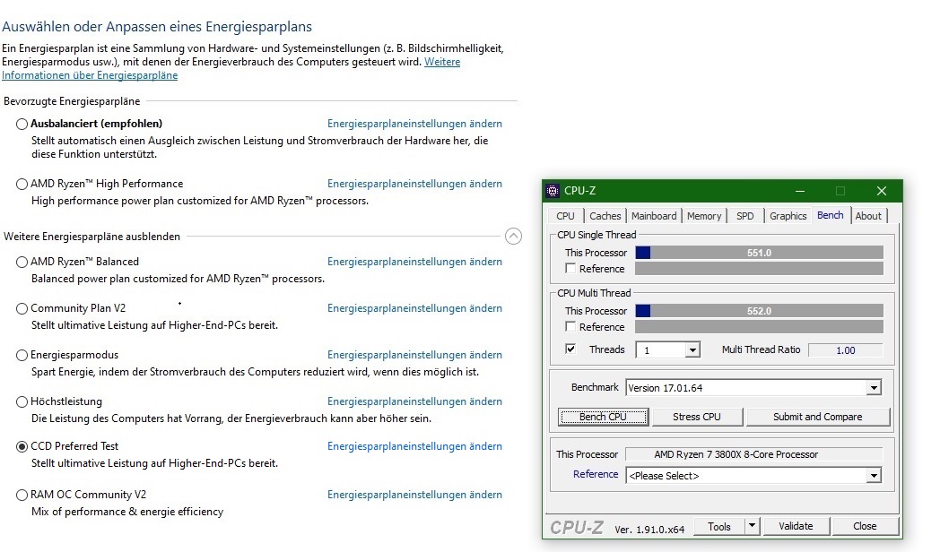
Task: Pick the Community Plan V2 radio button
Action: point(22,308)
